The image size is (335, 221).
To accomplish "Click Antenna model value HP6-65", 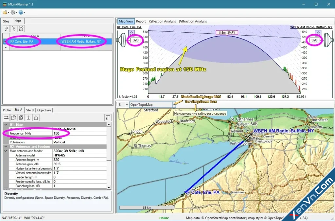I will tap(79, 155).
